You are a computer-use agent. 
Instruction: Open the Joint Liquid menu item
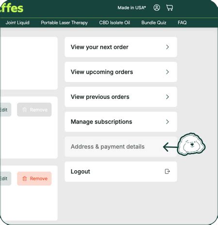point(17,23)
